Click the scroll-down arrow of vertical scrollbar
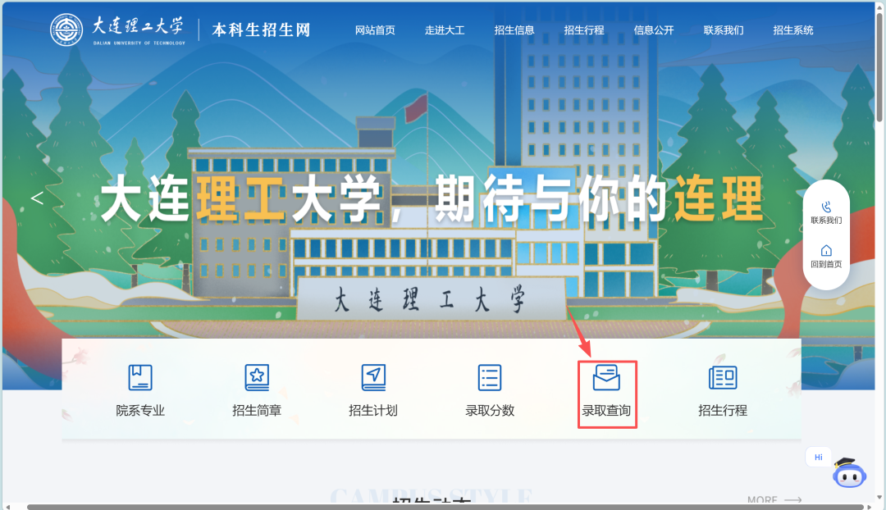This screenshot has height=510, width=886. [879, 498]
